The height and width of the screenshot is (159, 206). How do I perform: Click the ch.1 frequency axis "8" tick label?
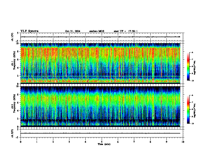tap(18, 51)
